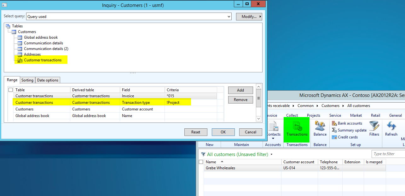Tick the select-all checkbox in Range grid header
The image size is (405, 196).
point(11,90)
